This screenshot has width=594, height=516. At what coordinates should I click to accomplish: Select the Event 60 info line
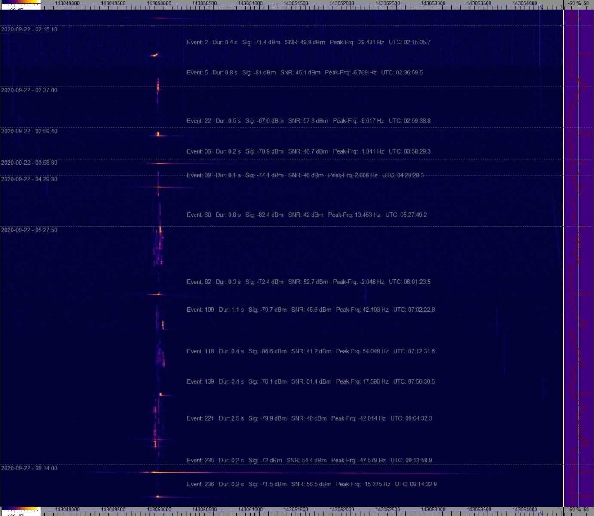[307, 215]
